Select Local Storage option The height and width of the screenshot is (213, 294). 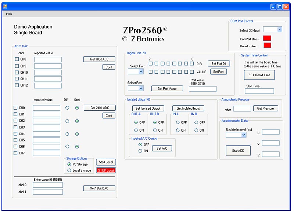click(x=69, y=170)
